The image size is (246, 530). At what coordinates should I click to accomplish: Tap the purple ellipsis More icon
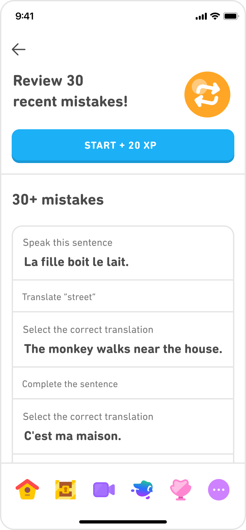pos(219,489)
